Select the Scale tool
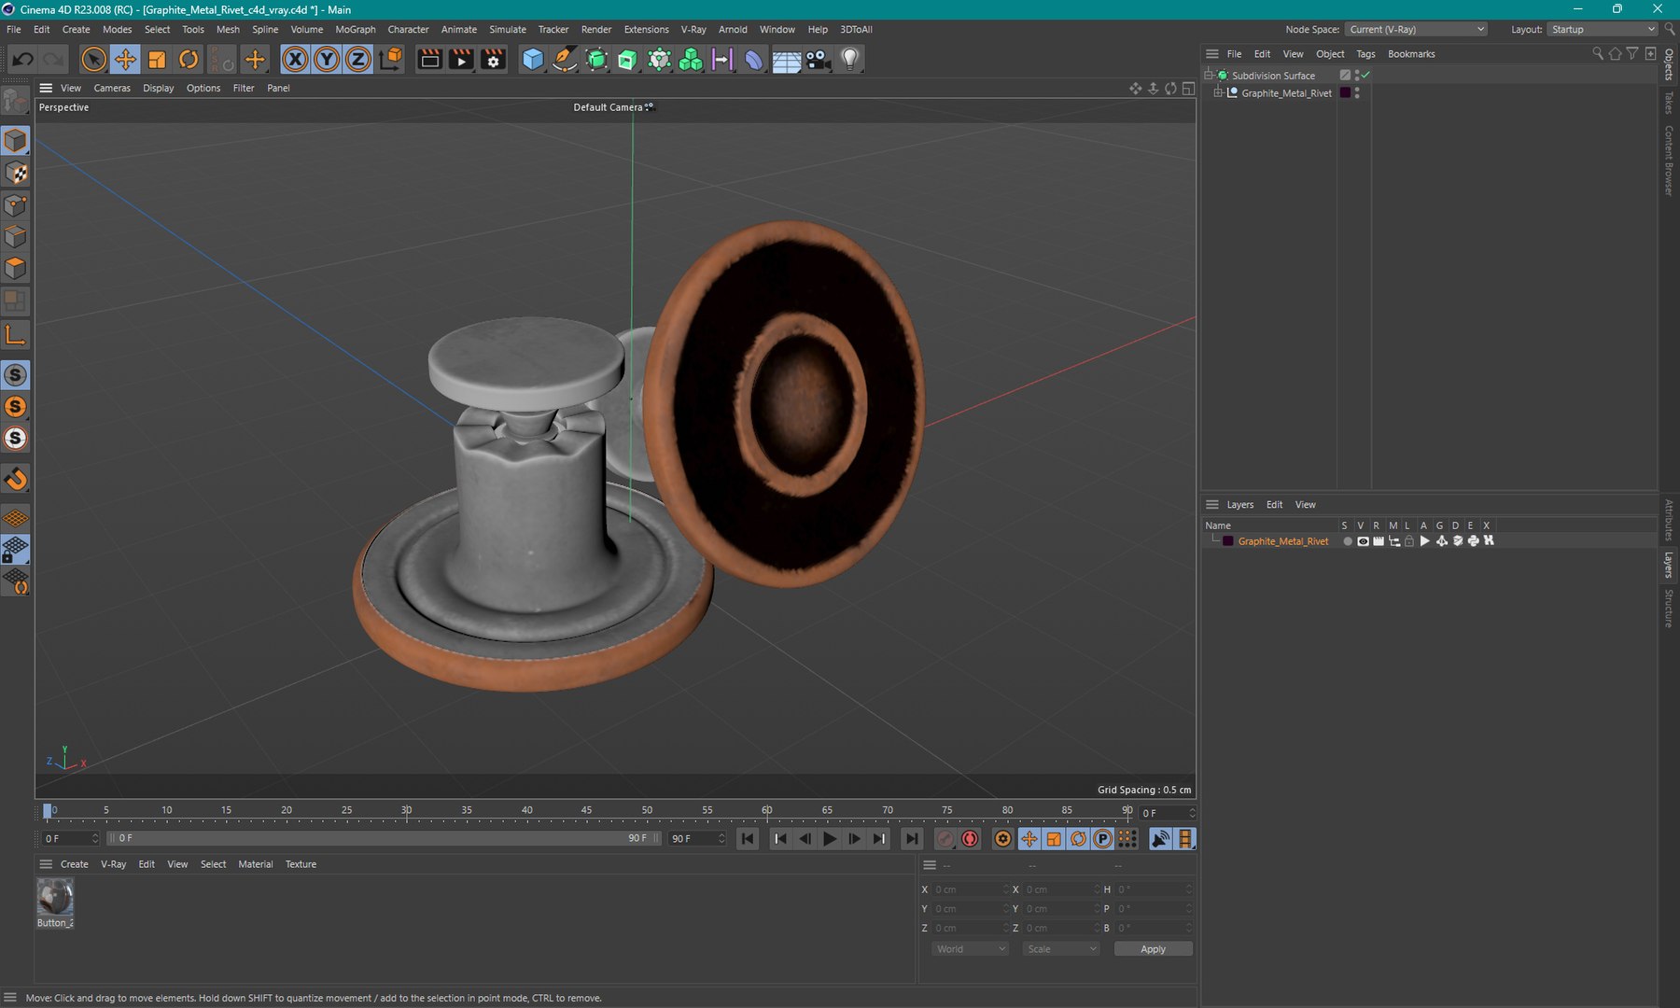Image resolution: width=1680 pixels, height=1008 pixels. (157, 60)
